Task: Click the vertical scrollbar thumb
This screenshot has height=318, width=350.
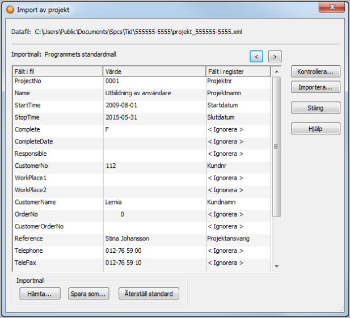Action: click(277, 146)
